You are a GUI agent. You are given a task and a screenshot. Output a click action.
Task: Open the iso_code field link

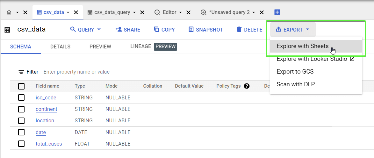(46, 97)
